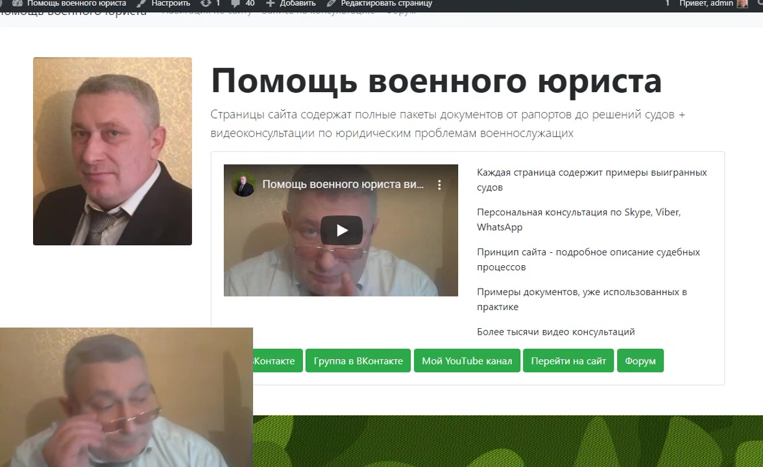Open the video title 'Помощь военного юриста ви...'
The height and width of the screenshot is (467, 763).
click(x=343, y=185)
